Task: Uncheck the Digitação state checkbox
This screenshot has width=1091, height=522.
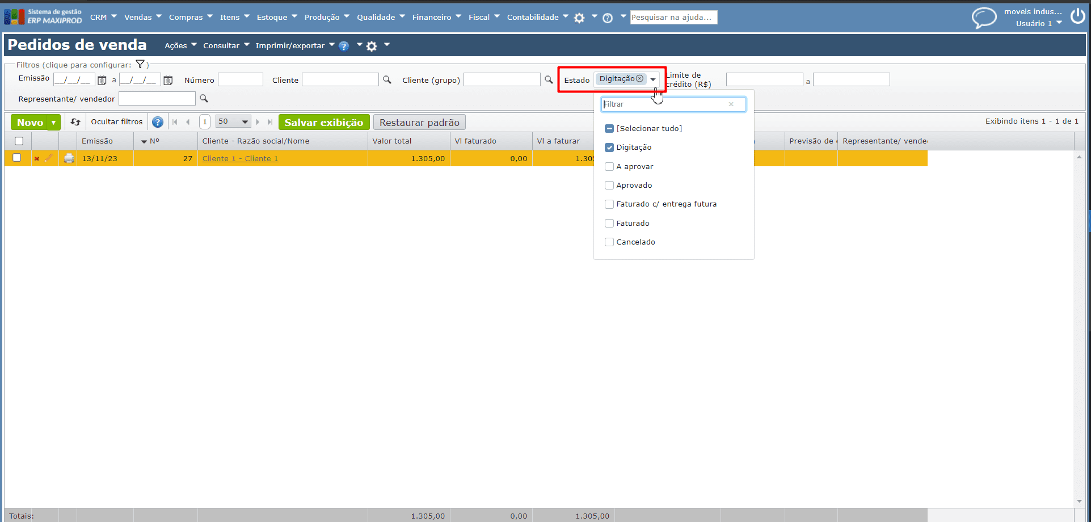Action: pos(609,148)
